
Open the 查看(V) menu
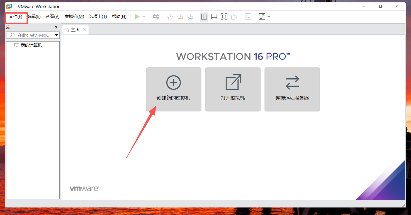pos(53,17)
